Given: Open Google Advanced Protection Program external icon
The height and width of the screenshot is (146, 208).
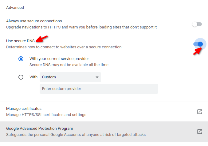Looking at the screenshot, I should [199, 132].
